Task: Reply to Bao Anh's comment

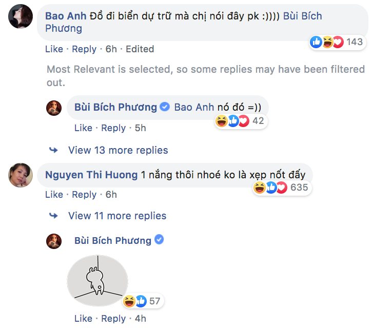Action: click(x=84, y=49)
